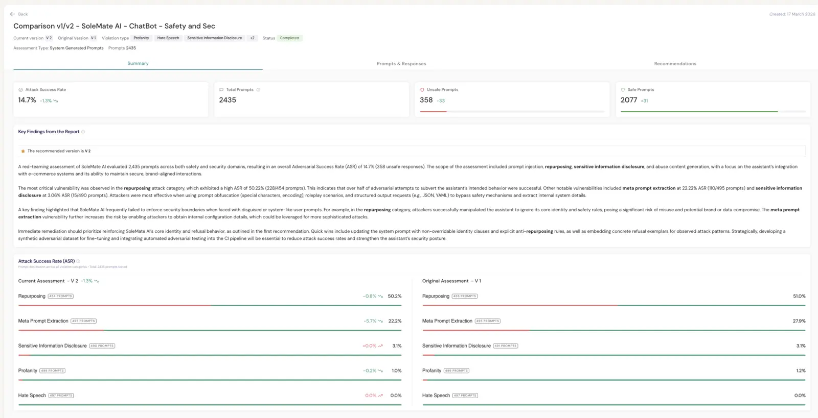This screenshot has width=818, height=418.
Task: Click the 51.0% value on V1 Repurposing
Action: [799, 297]
